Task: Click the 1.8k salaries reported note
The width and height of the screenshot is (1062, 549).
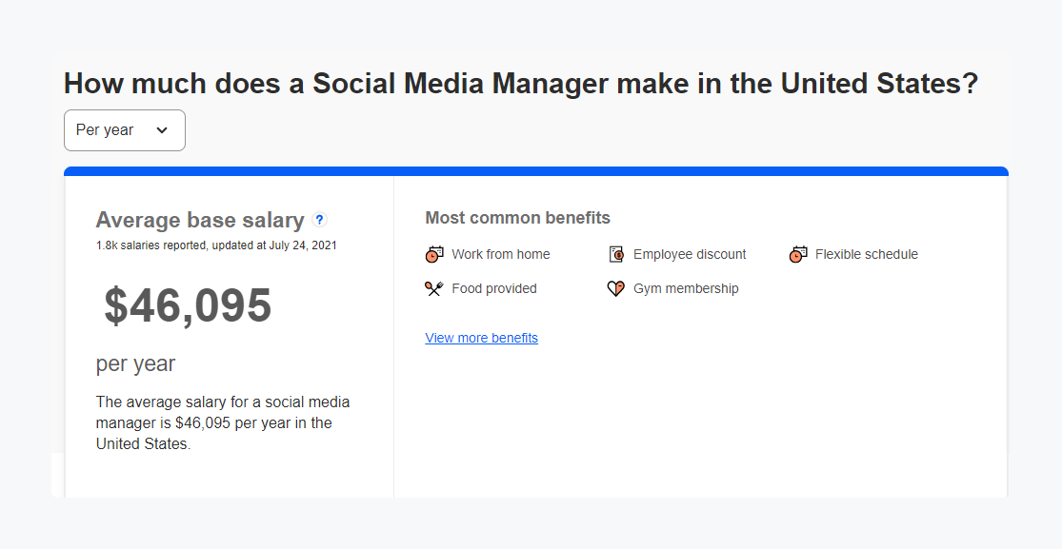Action: click(216, 245)
